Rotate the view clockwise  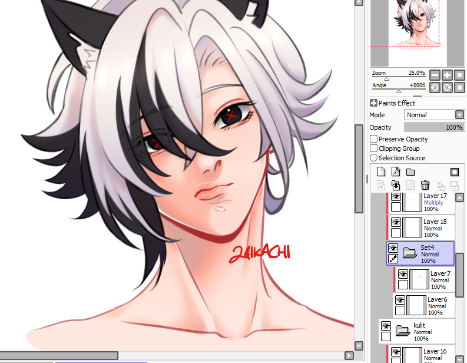(x=447, y=88)
